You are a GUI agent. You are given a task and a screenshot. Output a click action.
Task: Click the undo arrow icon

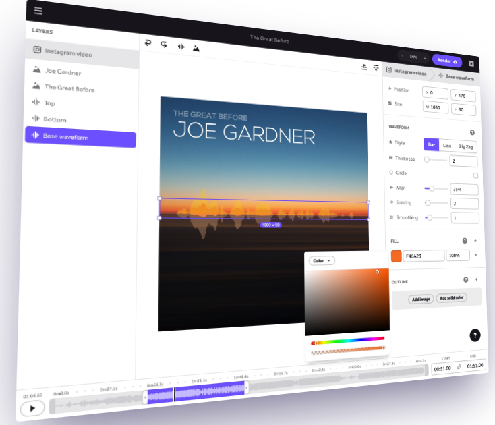(148, 43)
